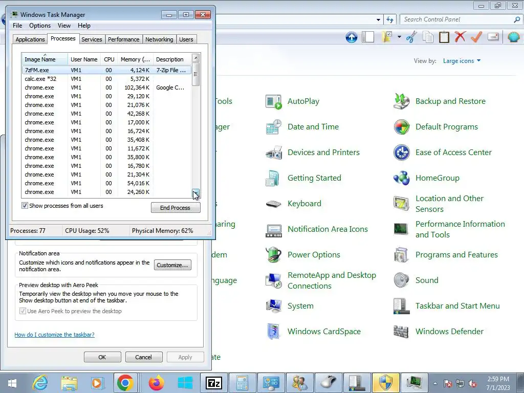524x393 pixels.
Task: Click the End Process button
Action: (176, 208)
